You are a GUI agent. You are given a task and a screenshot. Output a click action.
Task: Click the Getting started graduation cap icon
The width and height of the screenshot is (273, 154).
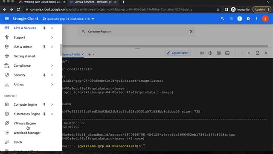(7, 56)
